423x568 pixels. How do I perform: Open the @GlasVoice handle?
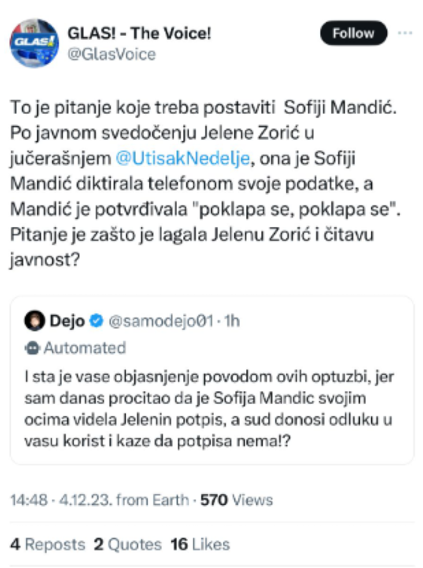tap(111, 54)
